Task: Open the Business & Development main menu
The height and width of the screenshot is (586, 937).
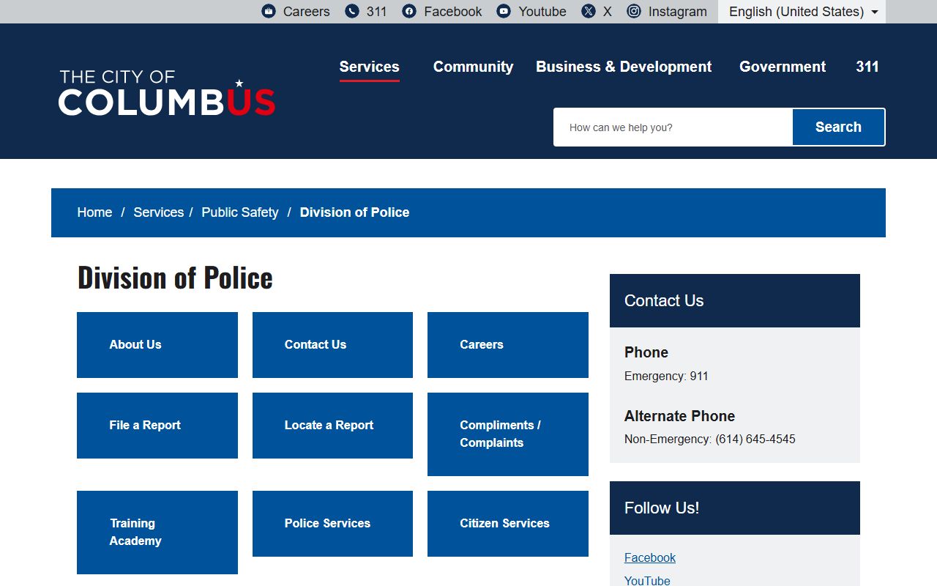Action: [x=624, y=67]
